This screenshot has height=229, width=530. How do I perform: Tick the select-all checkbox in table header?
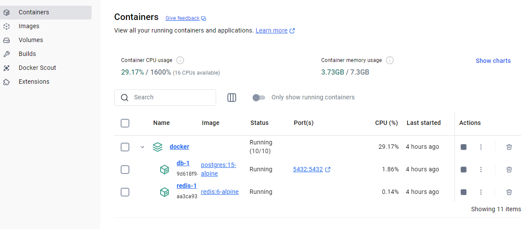[125, 123]
